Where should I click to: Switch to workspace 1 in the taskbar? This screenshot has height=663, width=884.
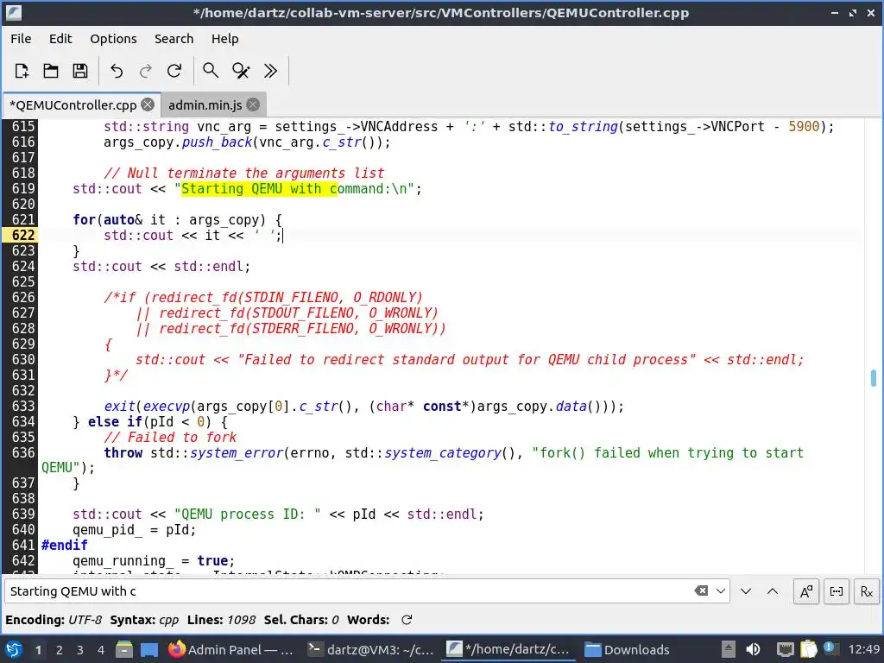[38, 650]
